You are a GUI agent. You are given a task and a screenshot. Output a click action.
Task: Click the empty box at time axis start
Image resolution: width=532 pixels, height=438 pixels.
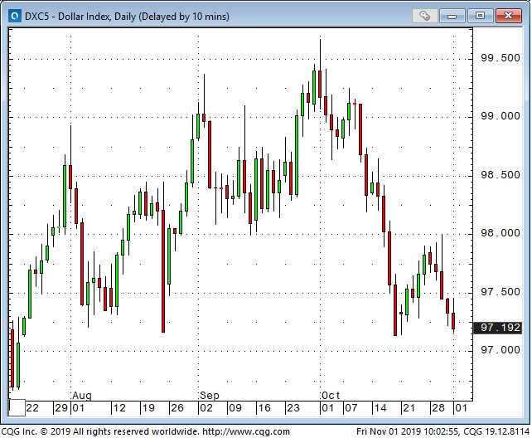click(17, 408)
